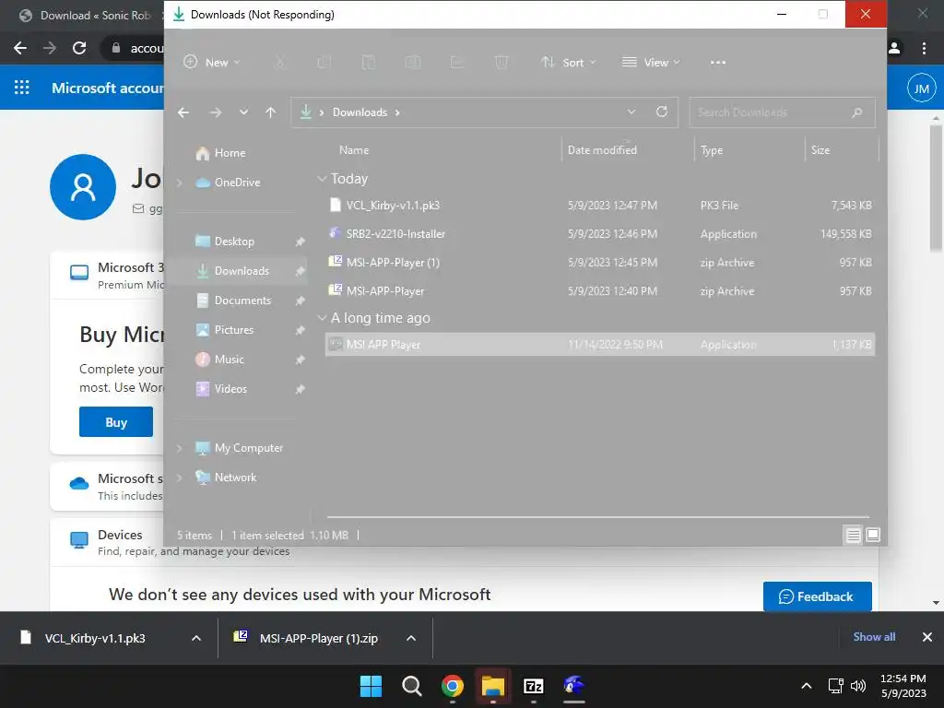The image size is (944, 708).
Task: Collapse the A long time ago group
Action: [322, 318]
